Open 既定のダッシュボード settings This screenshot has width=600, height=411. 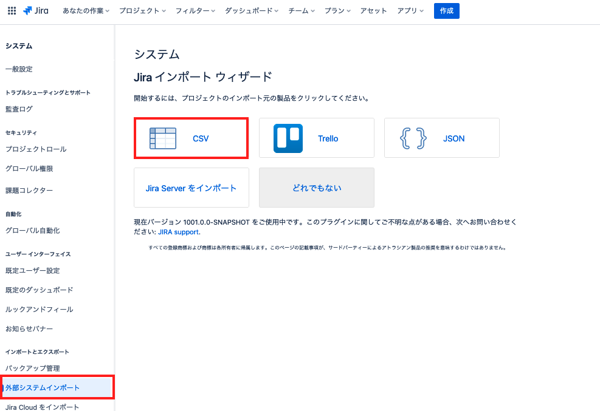pos(40,290)
